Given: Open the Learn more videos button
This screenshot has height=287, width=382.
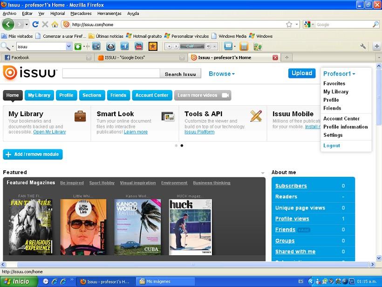Looking at the screenshot, I should click(x=203, y=95).
